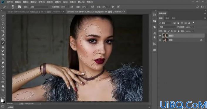
Task: Select the Lasso tool
Action: click(3, 24)
